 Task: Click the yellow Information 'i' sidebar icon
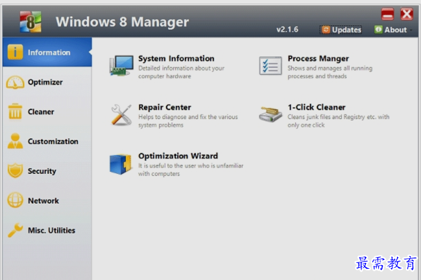tap(15, 52)
